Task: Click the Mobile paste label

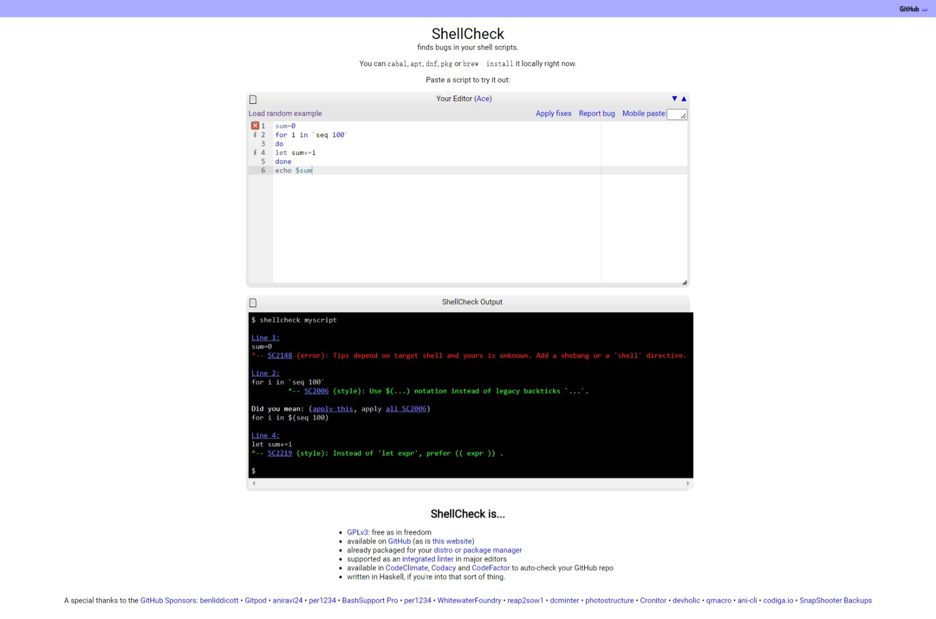Action: click(644, 114)
